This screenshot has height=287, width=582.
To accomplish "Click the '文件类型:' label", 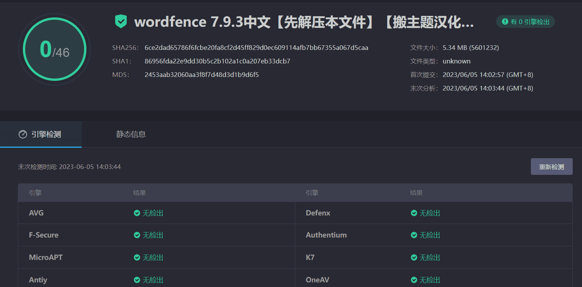I will tap(424, 61).
